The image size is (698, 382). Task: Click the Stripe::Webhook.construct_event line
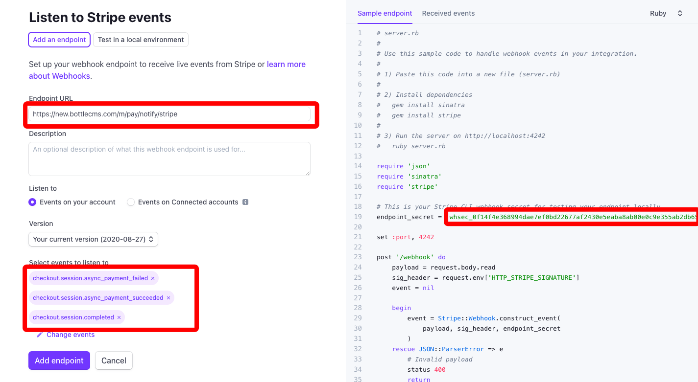tap(484, 318)
